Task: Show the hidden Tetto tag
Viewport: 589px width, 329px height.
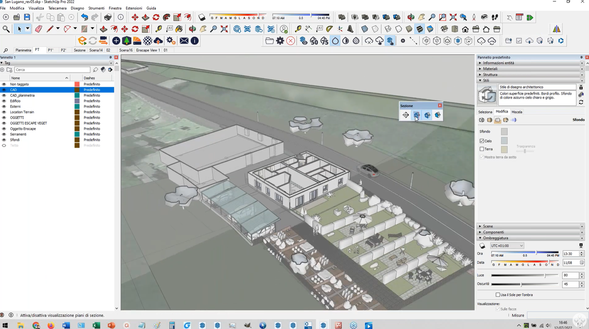Action: tap(4, 146)
